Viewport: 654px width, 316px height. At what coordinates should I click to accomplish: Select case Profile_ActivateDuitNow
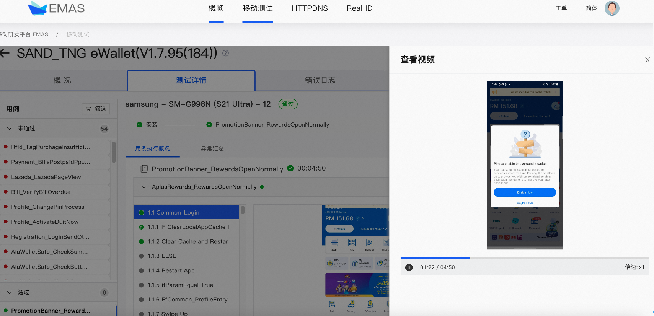55,222
